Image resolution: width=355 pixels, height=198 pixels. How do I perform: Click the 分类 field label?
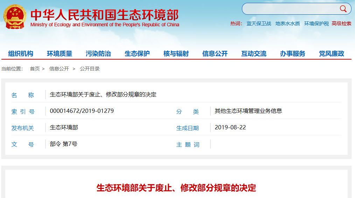pyautogui.click(x=187, y=111)
